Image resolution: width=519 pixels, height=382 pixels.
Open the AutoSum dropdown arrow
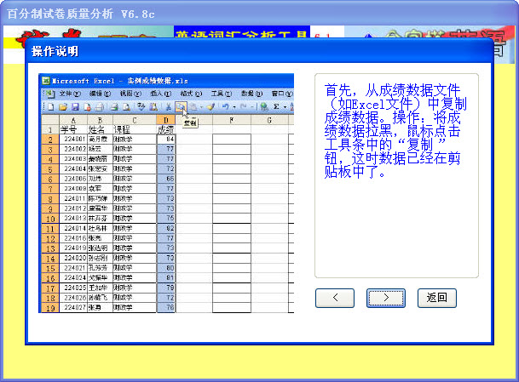coord(285,107)
